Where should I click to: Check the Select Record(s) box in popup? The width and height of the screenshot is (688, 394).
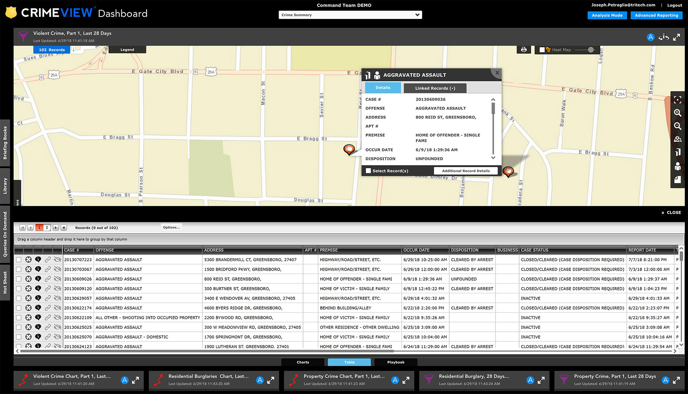click(368, 171)
